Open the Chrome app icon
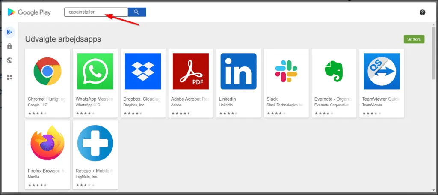Screen dimensions: 438x195 pyautogui.click(x=47, y=71)
